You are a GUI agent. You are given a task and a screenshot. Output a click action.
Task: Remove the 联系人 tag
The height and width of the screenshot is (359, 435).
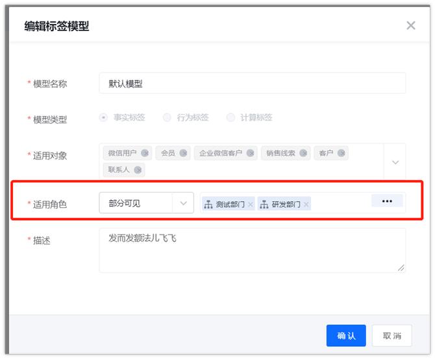(x=138, y=170)
